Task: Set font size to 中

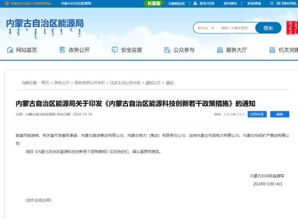Action: pyautogui.click(x=234, y=114)
